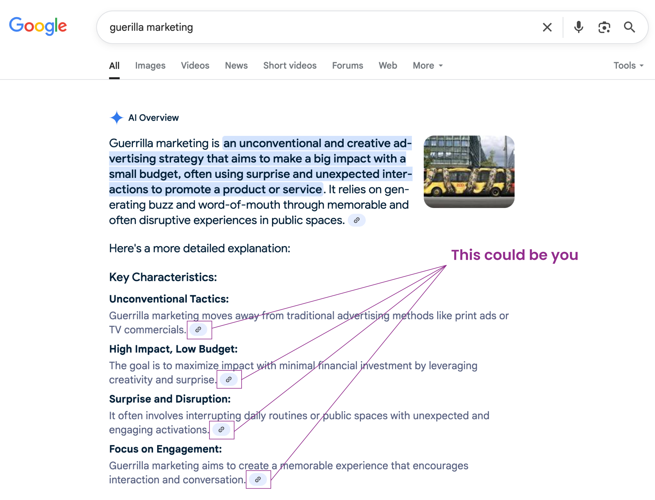The image size is (655, 500).
Task: Click the 'Focus on Engagement:' heading
Action: coord(166,449)
